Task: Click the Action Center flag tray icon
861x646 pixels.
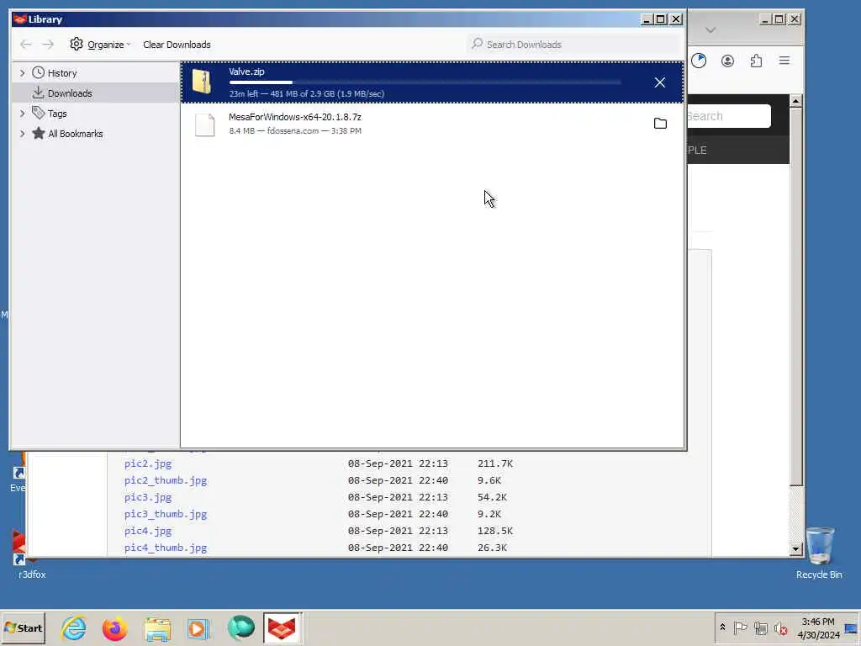Action: tap(740, 627)
